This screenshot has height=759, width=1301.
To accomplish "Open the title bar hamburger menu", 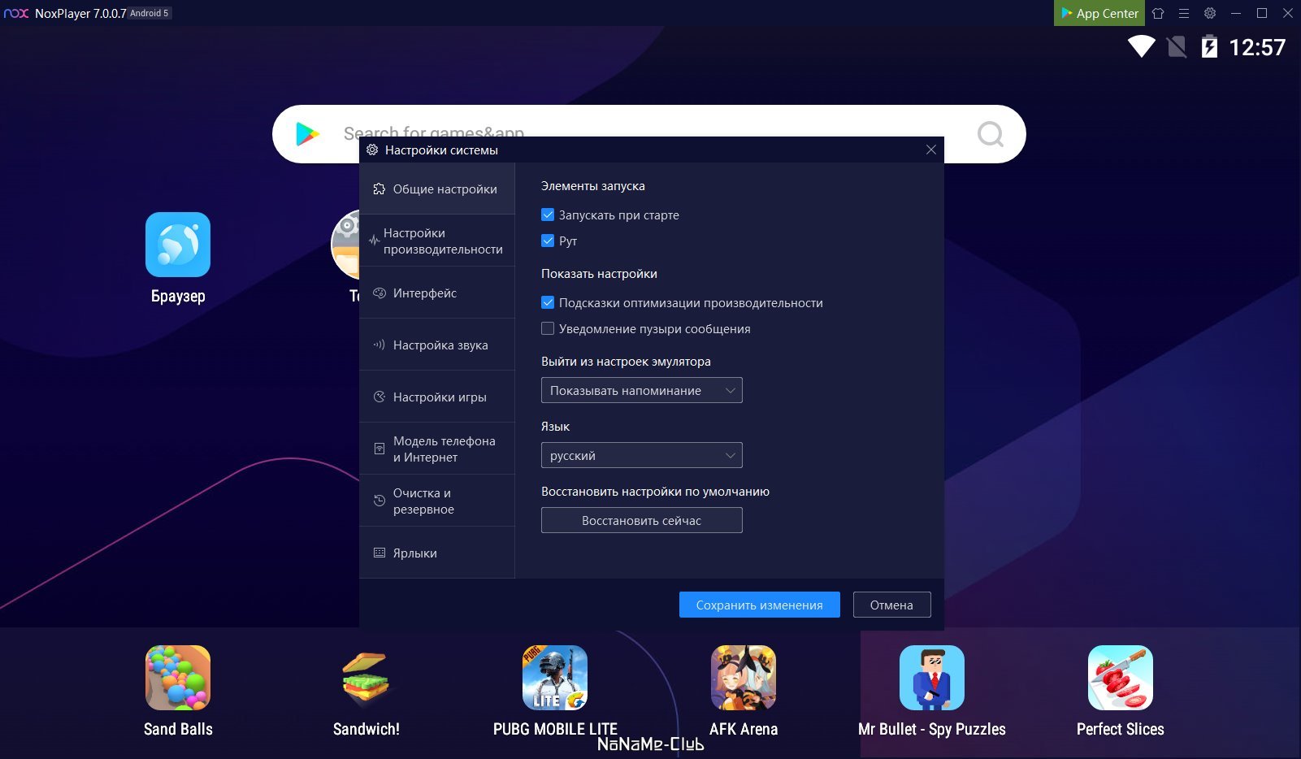I will click(x=1184, y=13).
